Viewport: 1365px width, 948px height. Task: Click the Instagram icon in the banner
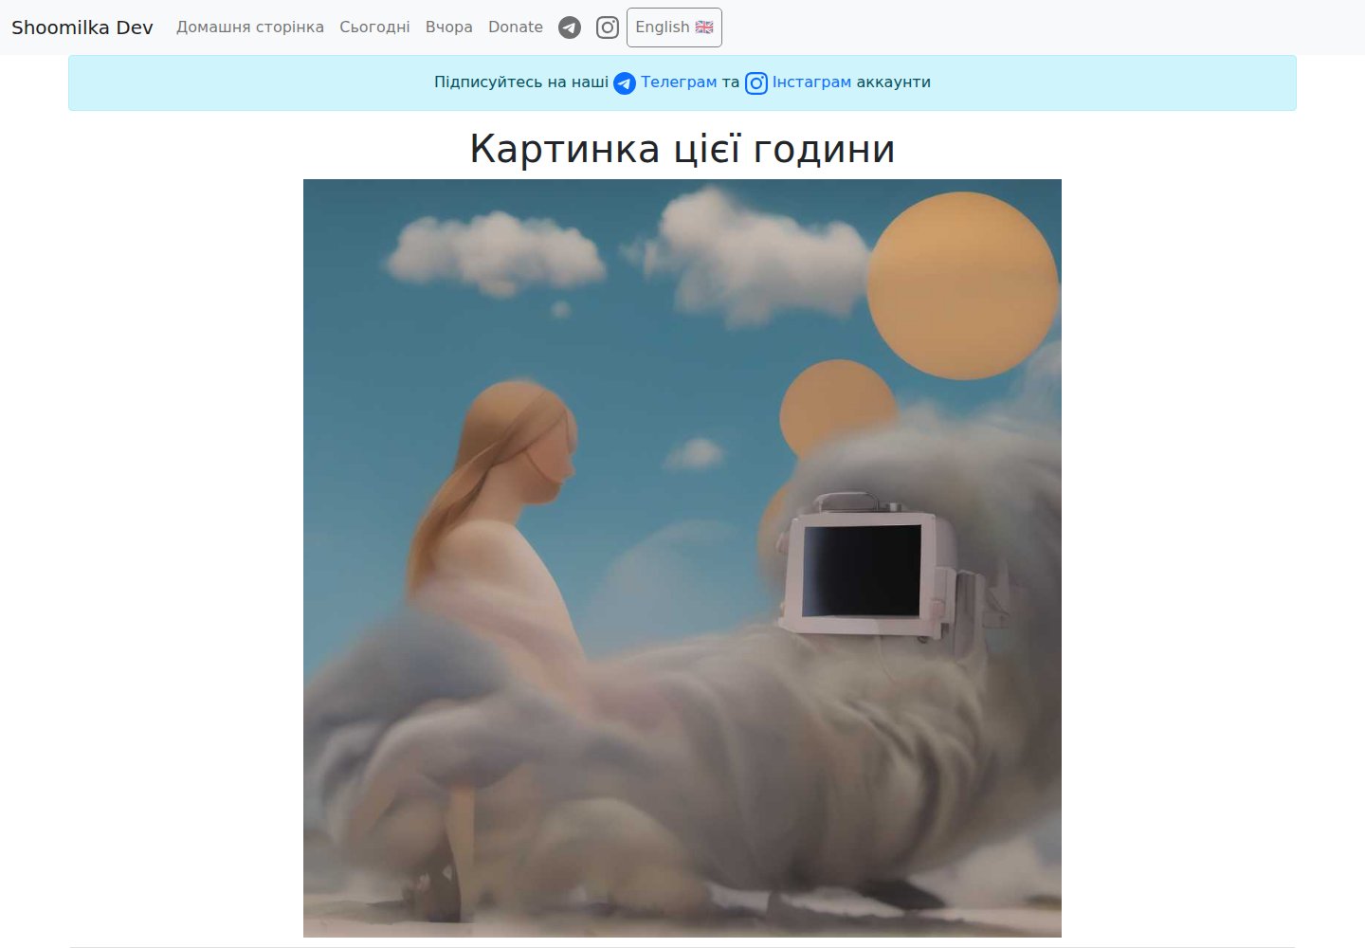coord(756,83)
